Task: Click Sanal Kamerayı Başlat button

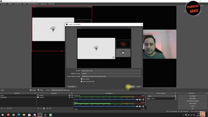Action: [192, 101]
